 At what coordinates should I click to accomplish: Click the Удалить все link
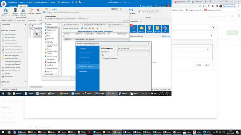[166, 36]
